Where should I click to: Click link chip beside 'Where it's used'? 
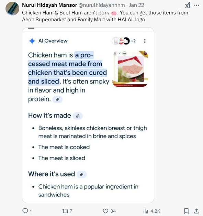click(81, 174)
